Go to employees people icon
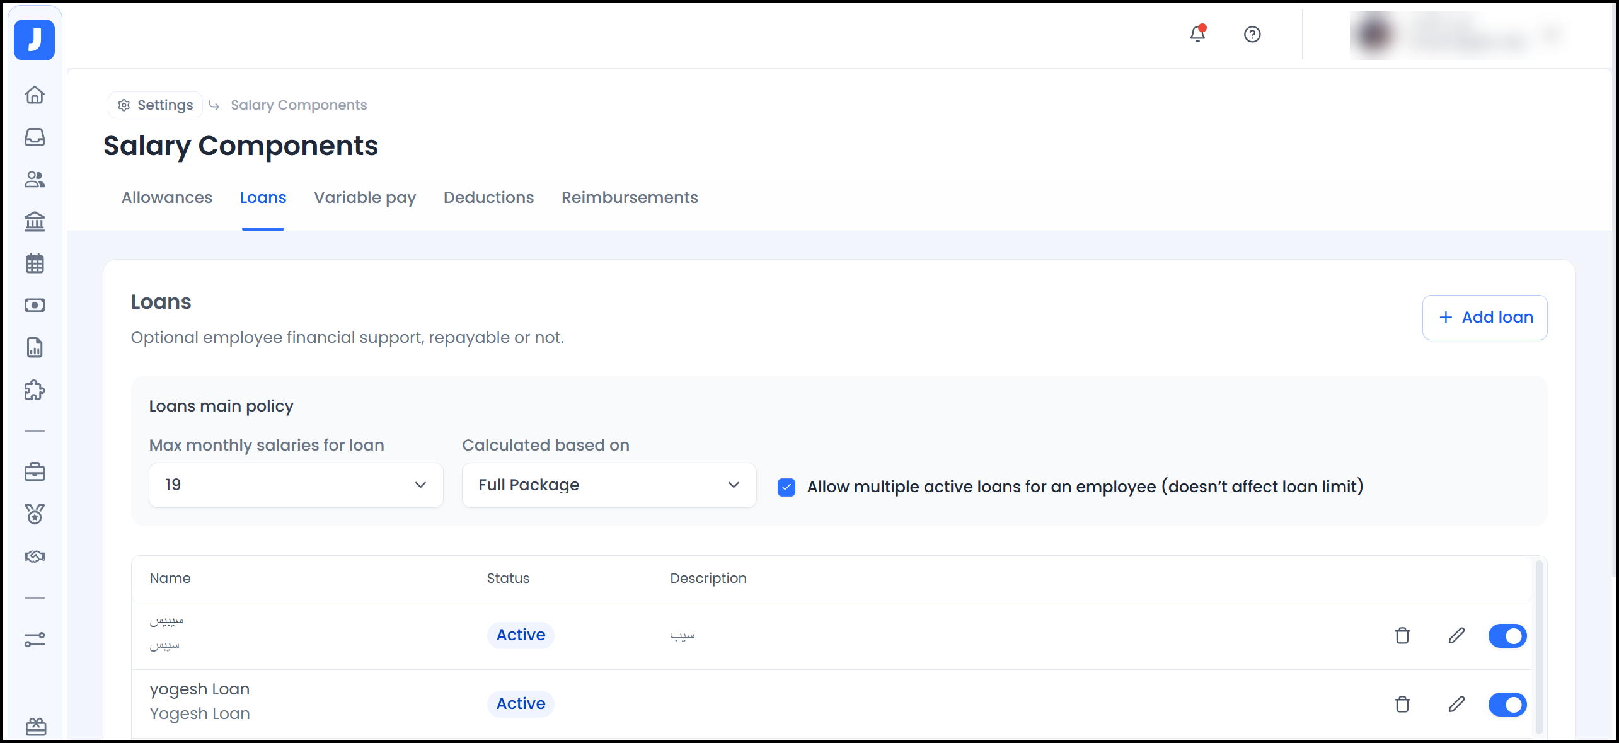The height and width of the screenshot is (743, 1619). pos(35,180)
